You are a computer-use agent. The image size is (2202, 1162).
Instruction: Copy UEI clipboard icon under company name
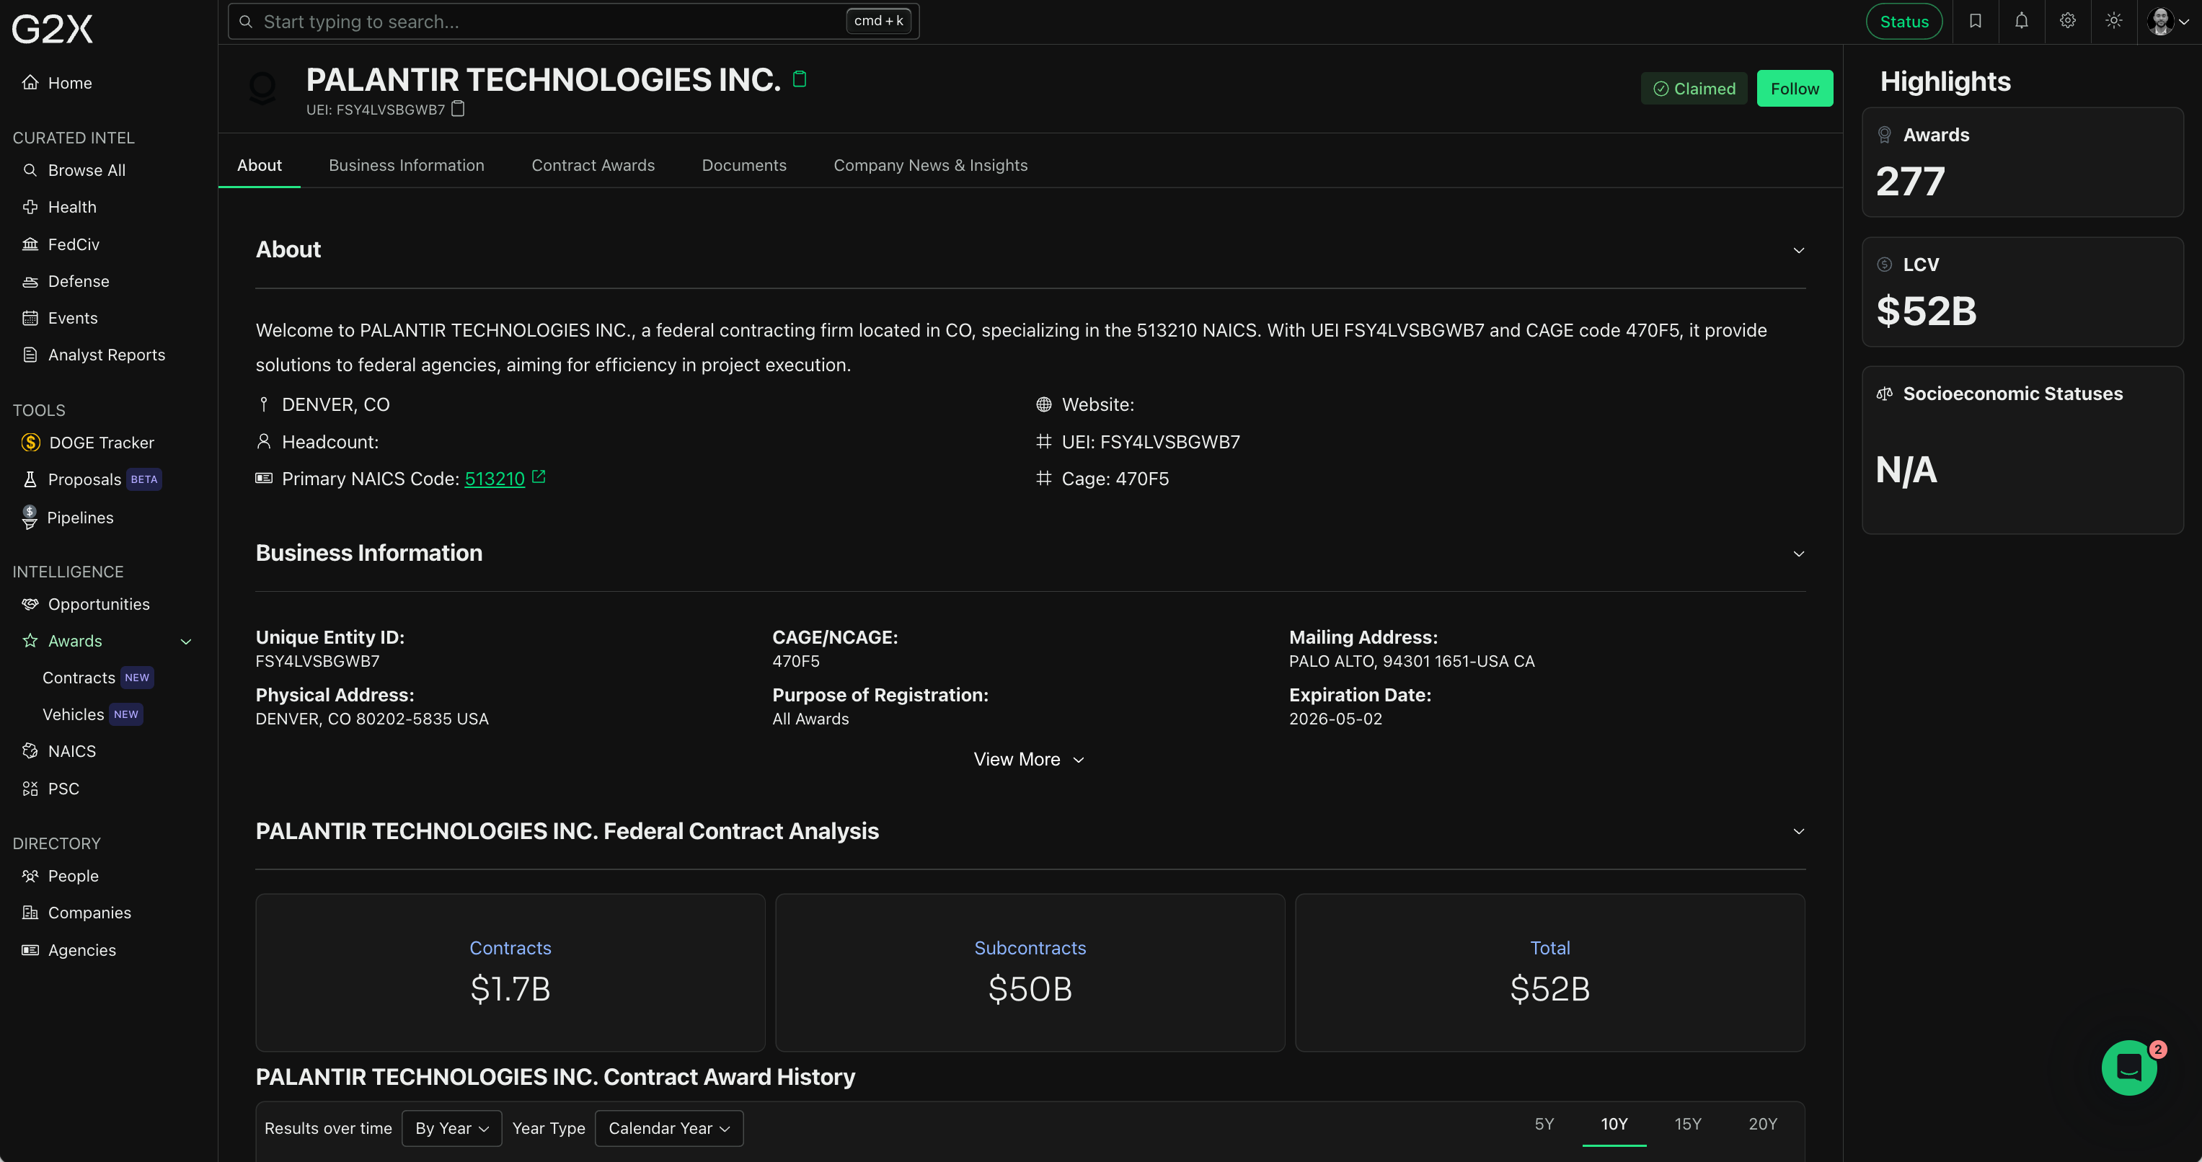coord(458,109)
